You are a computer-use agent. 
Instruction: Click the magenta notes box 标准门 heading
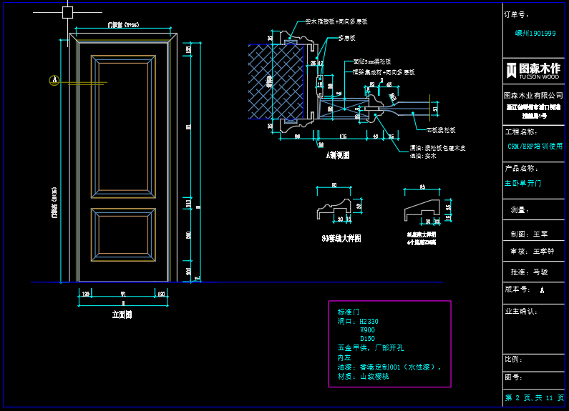[x=349, y=312]
